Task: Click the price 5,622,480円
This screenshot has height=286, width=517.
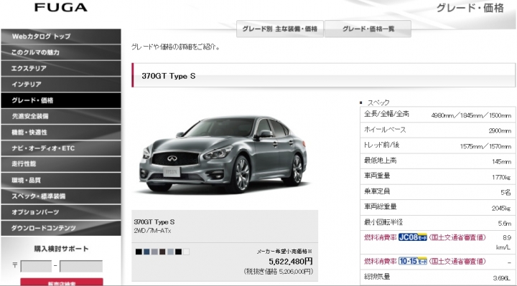Action: pos(291,262)
